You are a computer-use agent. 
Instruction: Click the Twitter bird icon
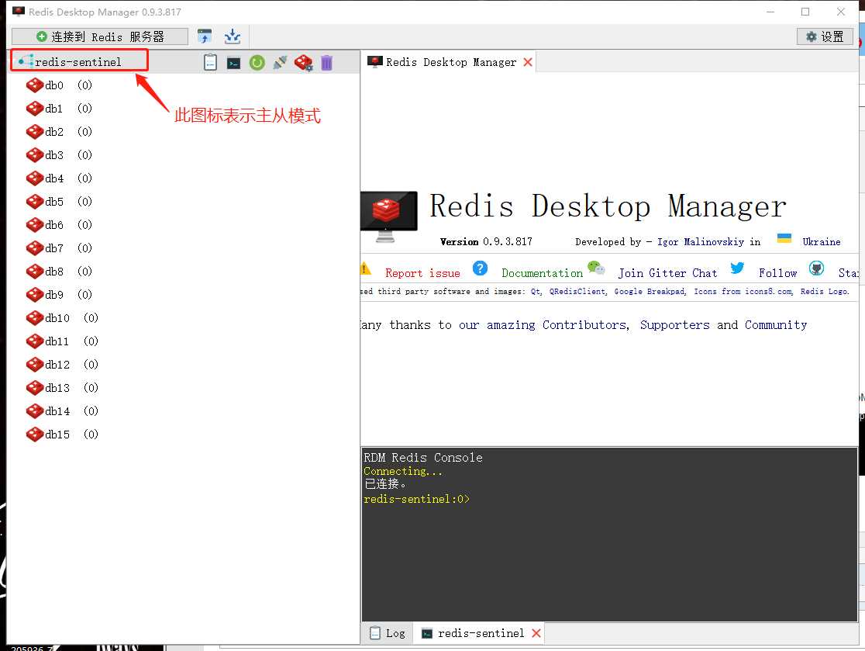[737, 268]
